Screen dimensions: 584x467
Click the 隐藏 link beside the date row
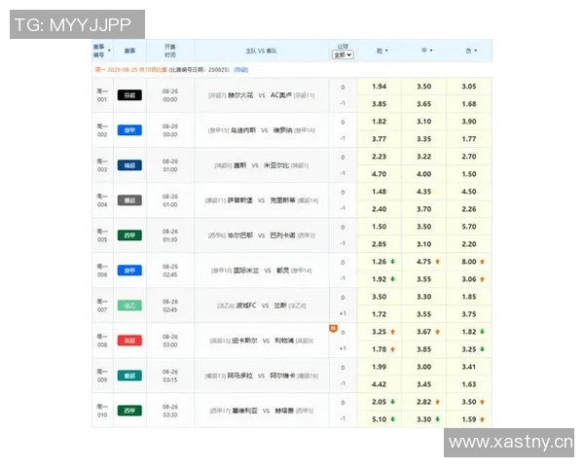(240, 70)
